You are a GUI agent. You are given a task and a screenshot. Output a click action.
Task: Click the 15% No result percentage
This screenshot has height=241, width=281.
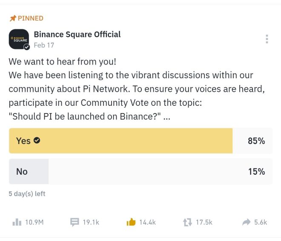coord(256,171)
